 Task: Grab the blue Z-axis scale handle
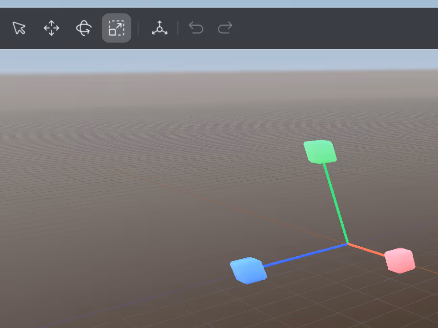pos(248,270)
